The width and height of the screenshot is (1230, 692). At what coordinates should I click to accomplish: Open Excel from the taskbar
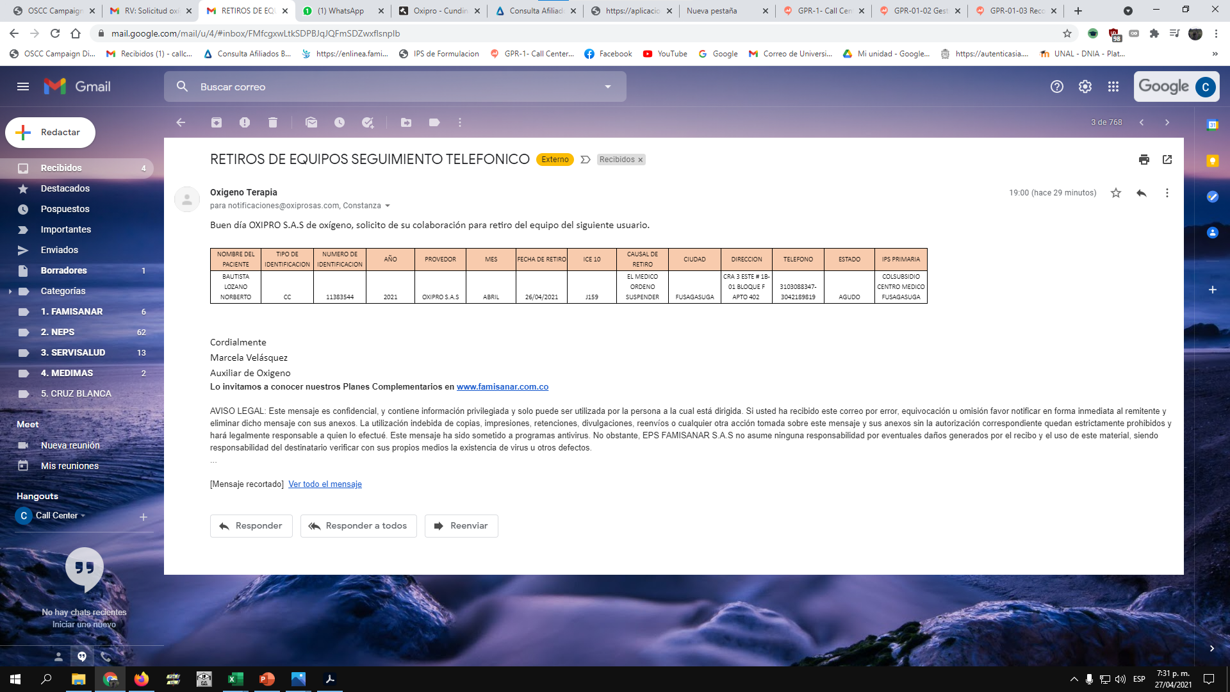(x=236, y=679)
